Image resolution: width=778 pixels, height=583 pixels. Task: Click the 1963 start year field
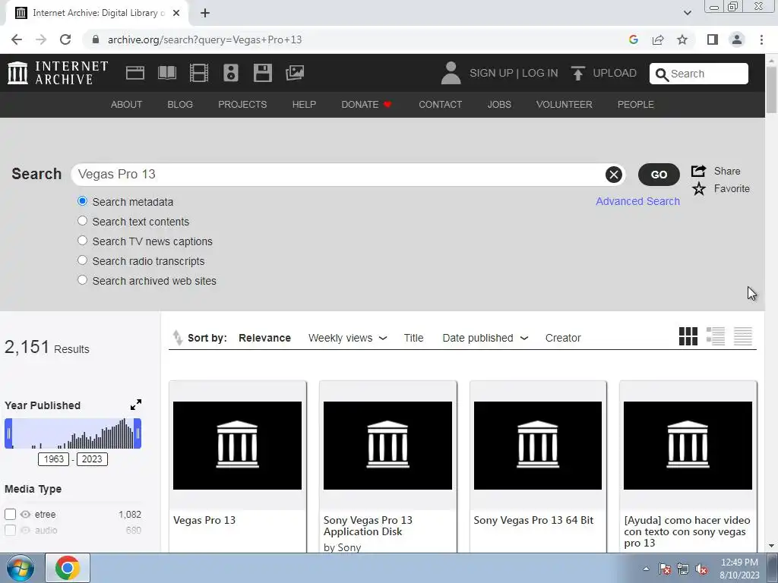(x=54, y=459)
